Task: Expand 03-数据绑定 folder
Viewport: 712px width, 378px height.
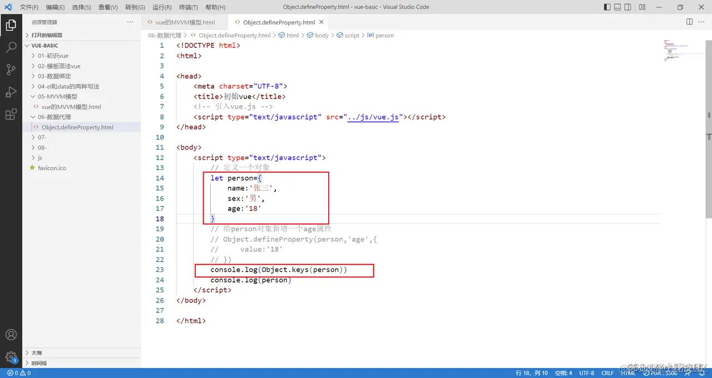Action: tap(82, 76)
